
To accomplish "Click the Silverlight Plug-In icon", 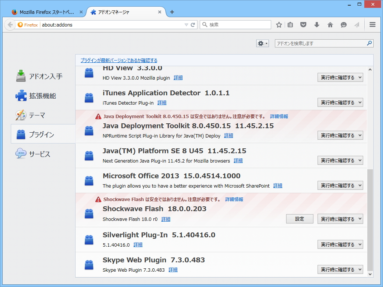I will coord(89,240).
